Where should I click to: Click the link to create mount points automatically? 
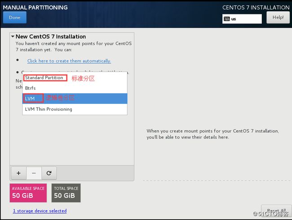coord(69,61)
